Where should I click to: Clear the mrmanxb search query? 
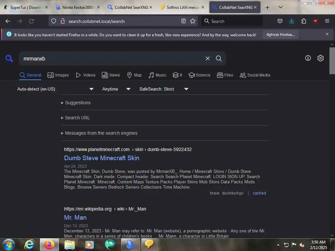[207, 59]
